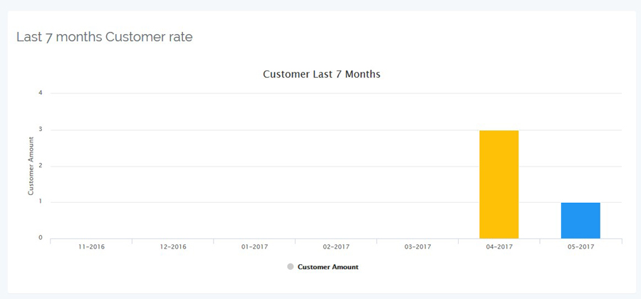Click the yellow 04-2017 bar
The width and height of the screenshot is (641, 299).
[x=499, y=184]
